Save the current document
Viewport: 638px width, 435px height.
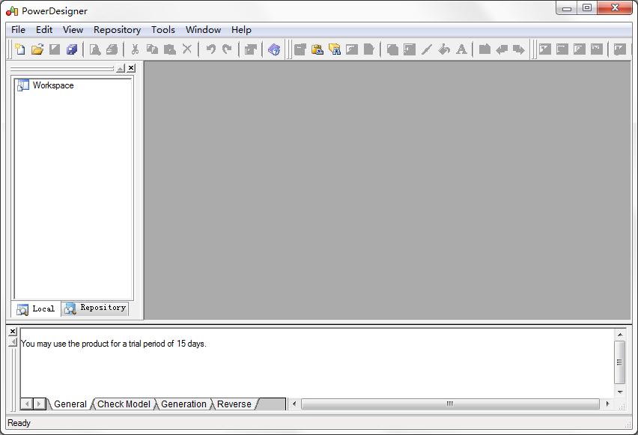coord(56,49)
